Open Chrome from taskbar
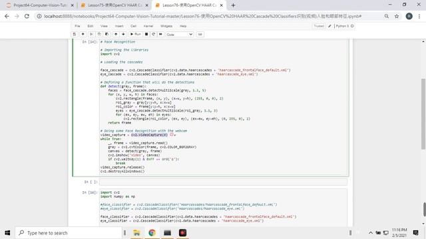426x239 pixels. (152, 233)
